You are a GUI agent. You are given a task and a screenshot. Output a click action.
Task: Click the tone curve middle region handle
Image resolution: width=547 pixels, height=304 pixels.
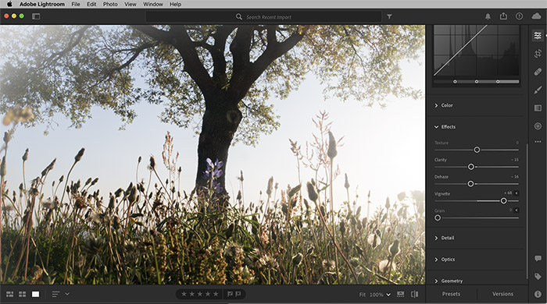click(477, 82)
